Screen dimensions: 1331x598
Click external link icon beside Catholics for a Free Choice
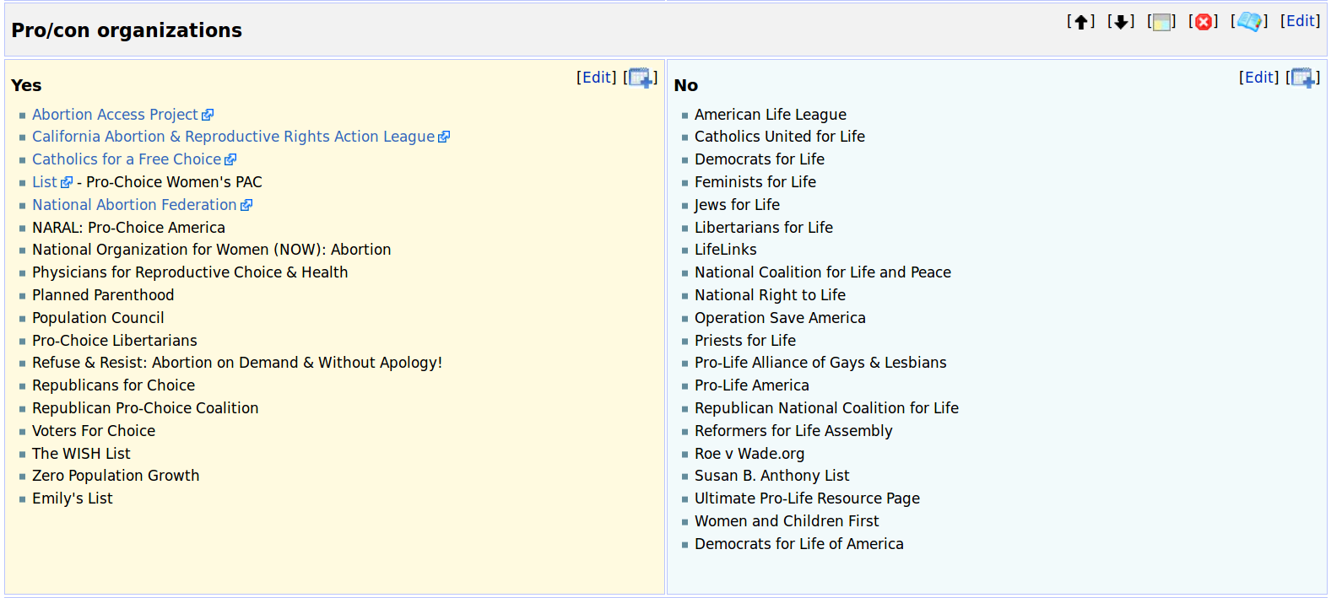click(230, 159)
